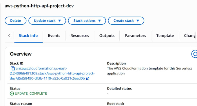Refresh the Overview panel
The width and height of the screenshot is (197, 106).
point(194,54)
